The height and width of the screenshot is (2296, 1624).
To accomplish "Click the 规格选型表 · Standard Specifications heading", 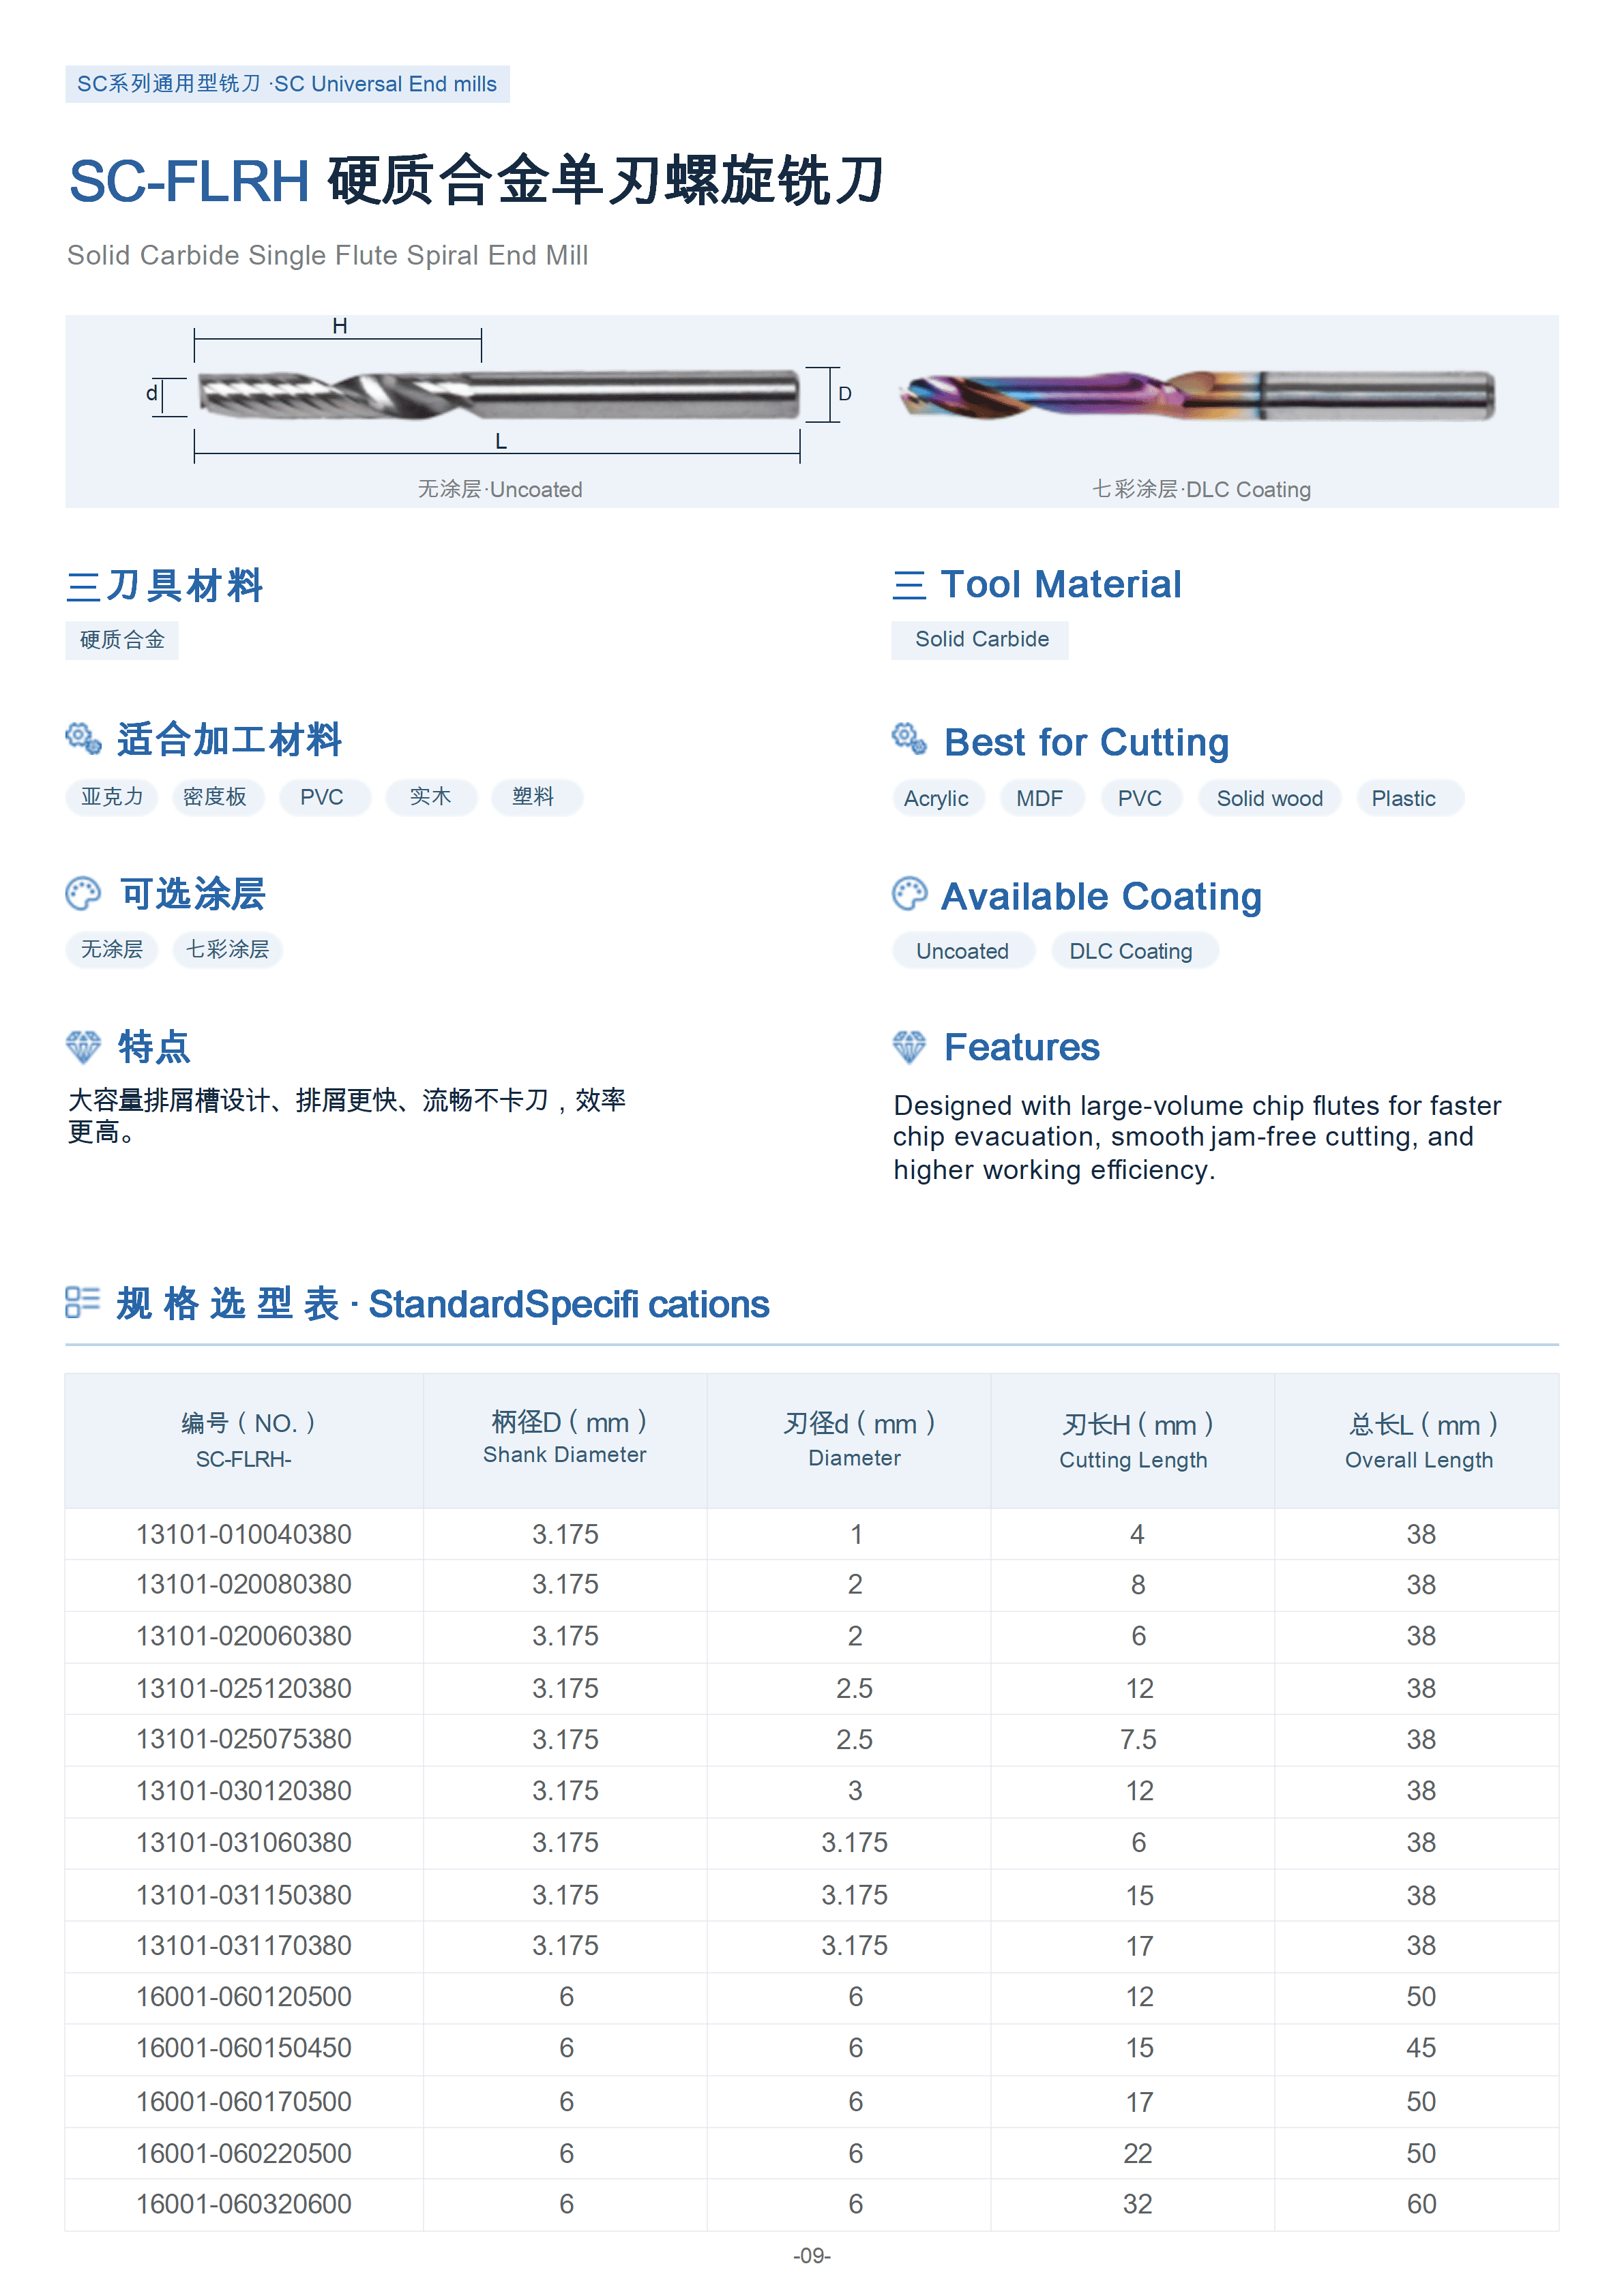I will pyautogui.click(x=443, y=1304).
